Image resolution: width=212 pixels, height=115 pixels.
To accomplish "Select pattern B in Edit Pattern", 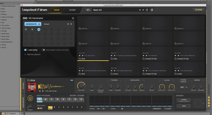I will [x=46, y=100].
